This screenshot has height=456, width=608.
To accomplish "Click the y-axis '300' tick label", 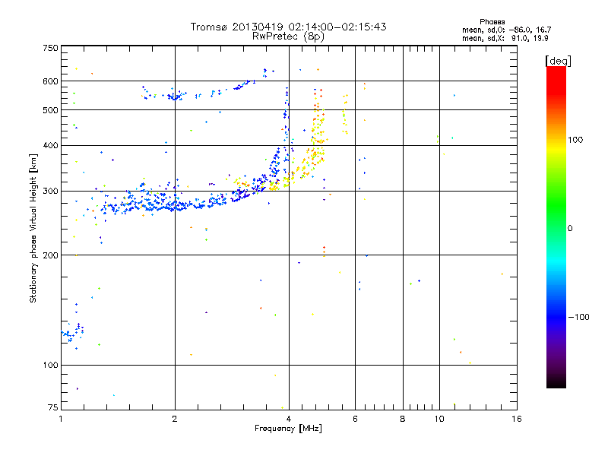I will 51,192.
